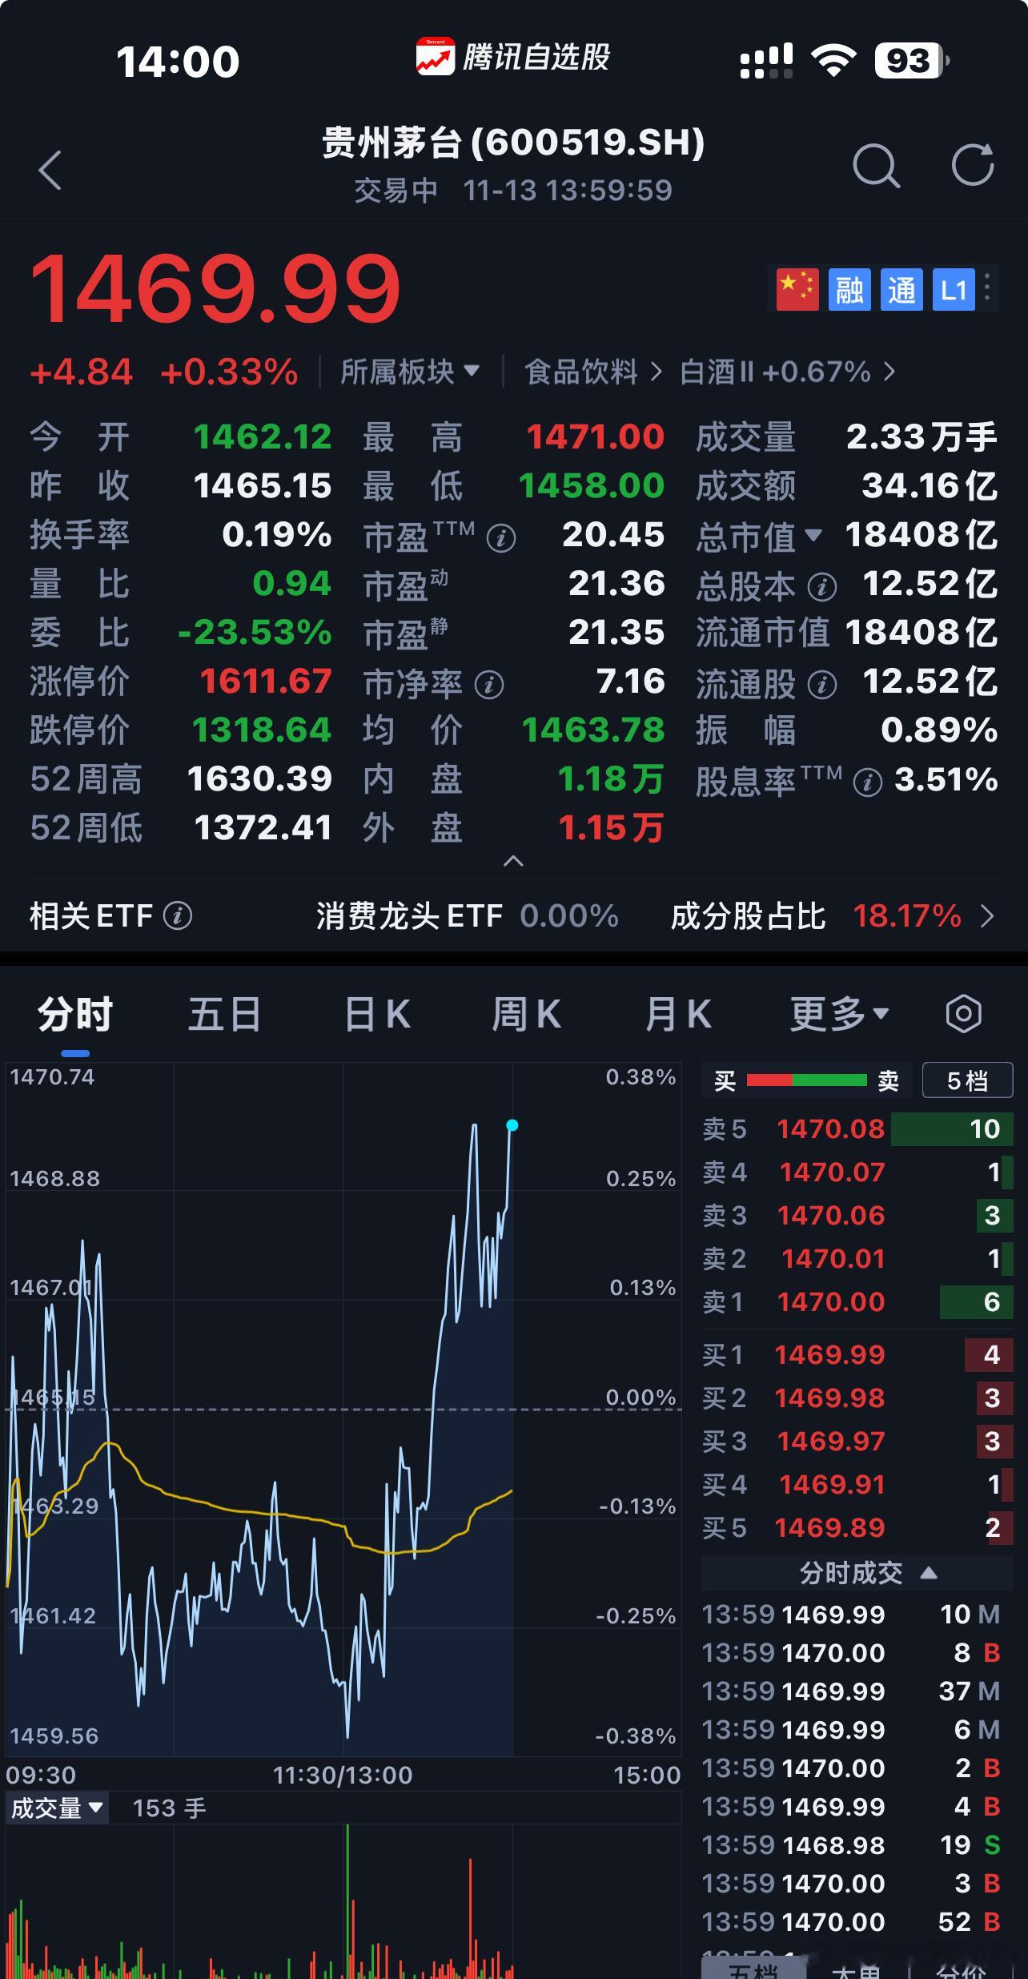
Task: Tap the 买卖 red-green ratio bar
Action: point(806,1080)
